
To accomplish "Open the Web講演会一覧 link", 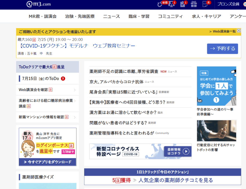I will click(223, 31).
